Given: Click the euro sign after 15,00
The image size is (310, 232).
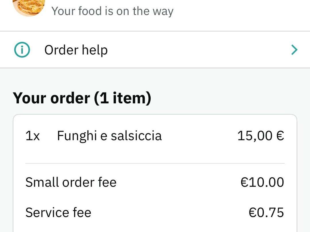Looking at the screenshot, I should 280,136.
